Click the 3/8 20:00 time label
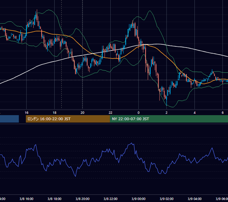The image size is (228, 202). [x=82, y=199]
